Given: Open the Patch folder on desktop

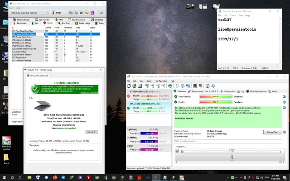Looking at the screenshot, I should click(x=7, y=157).
